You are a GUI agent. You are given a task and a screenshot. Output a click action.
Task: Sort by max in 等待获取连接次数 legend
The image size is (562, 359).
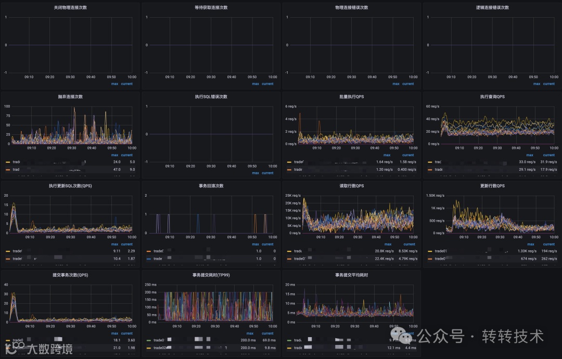[255, 84]
